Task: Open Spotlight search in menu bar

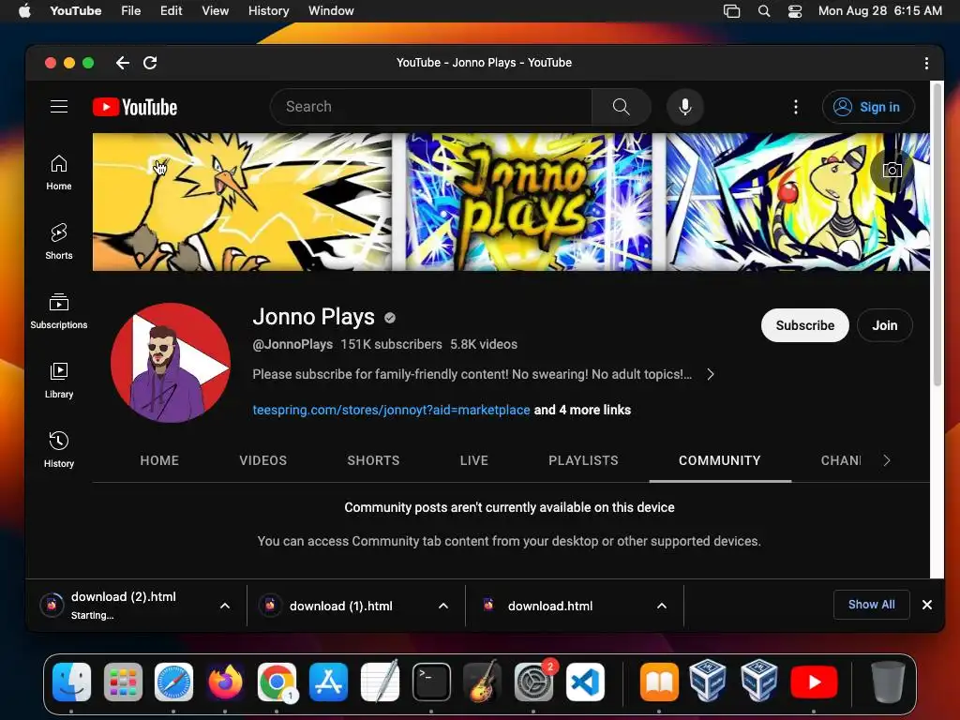Action: [x=763, y=11]
